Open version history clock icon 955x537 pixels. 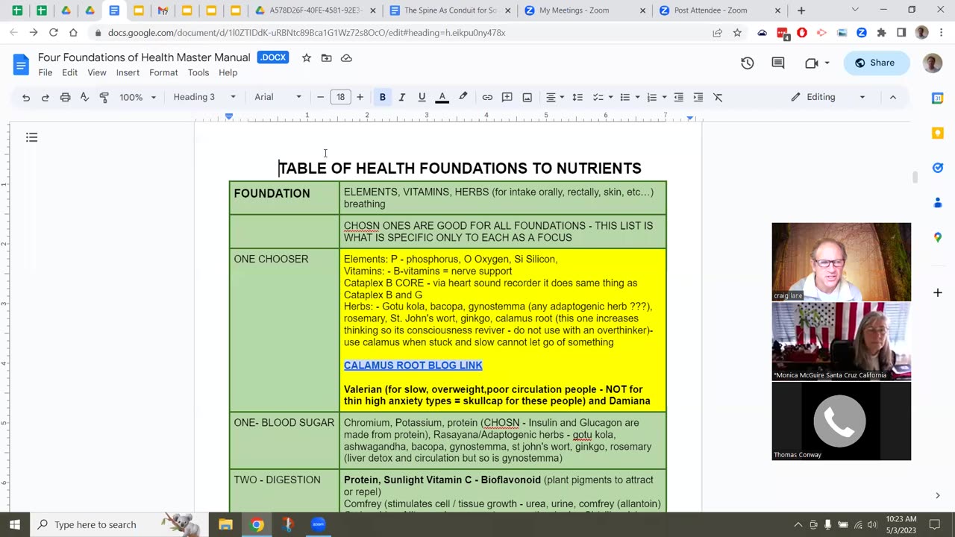[747, 63]
